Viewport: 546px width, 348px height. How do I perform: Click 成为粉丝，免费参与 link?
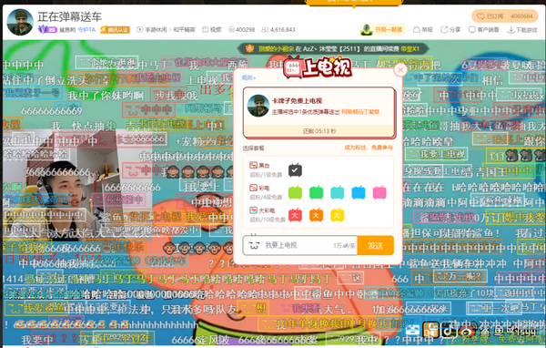pyautogui.click(x=368, y=148)
